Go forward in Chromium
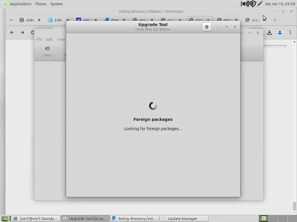Screen dimensions: 297x222 (x=22, y=32)
